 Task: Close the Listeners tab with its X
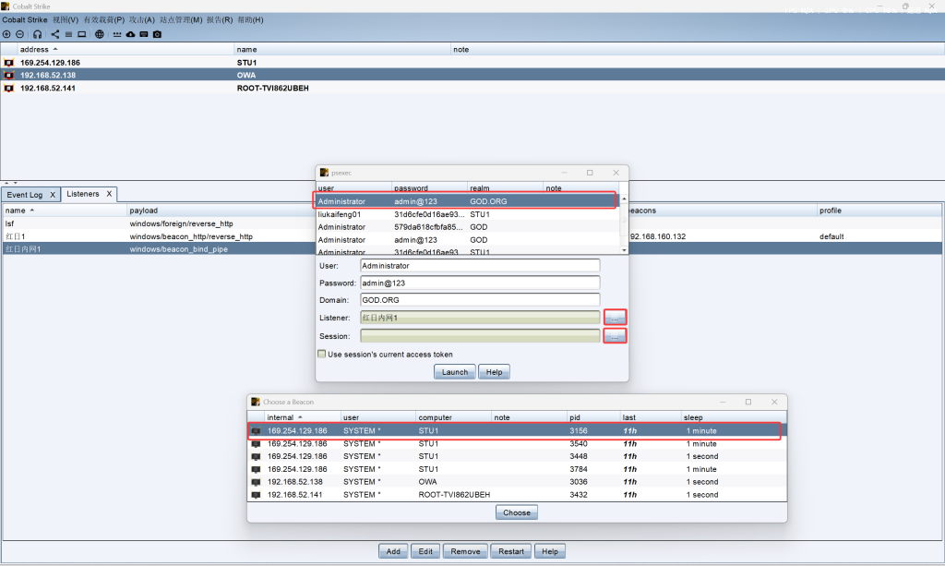[109, 194]
